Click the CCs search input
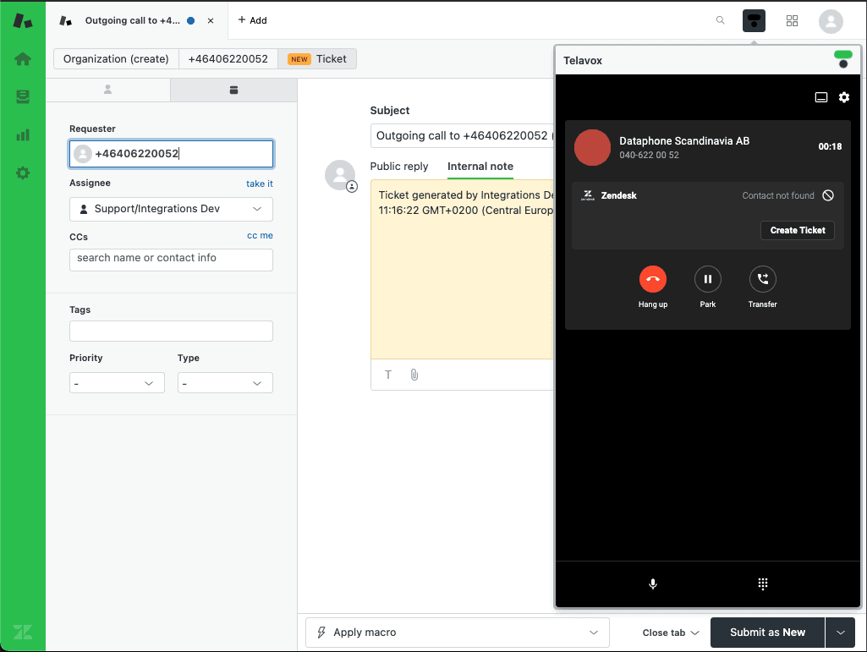Screen dimensions: 867x652 [x=172, y=260]
